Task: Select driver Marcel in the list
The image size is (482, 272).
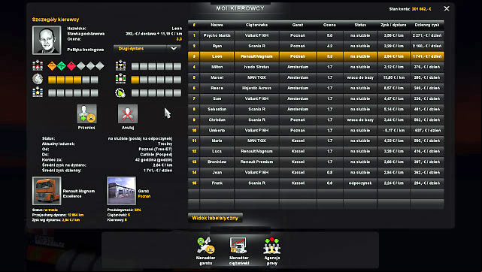Action: [316, 77]
